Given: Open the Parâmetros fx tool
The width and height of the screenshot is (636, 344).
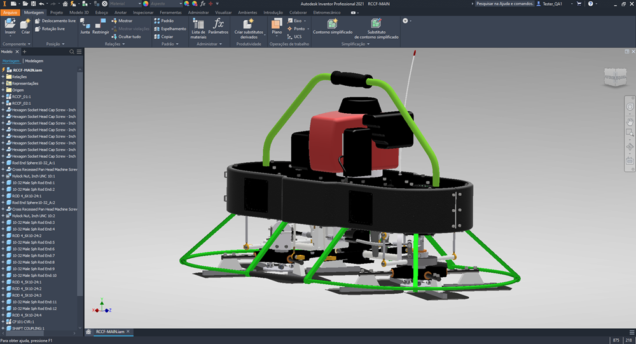Looking at the screenshot, I should pyautogui.click(x=218, y=26).
